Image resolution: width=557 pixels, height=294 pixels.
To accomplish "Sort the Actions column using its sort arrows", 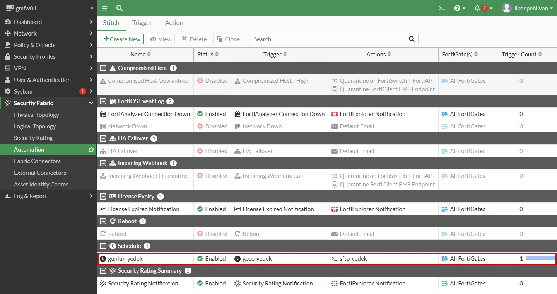I will point(390,55).
